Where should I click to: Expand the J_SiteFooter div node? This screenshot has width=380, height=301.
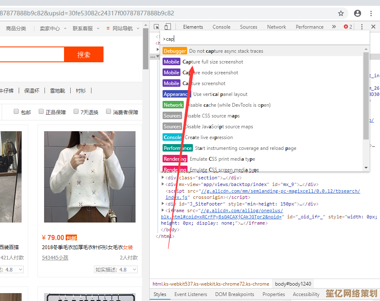tap(163, 204)
